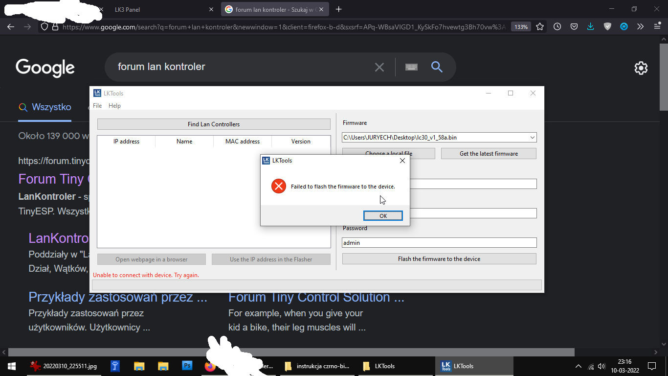Screen dimensions: 668x376
Task: Open the Firefox downloads arrow icon
Action: tap(590, 27)
